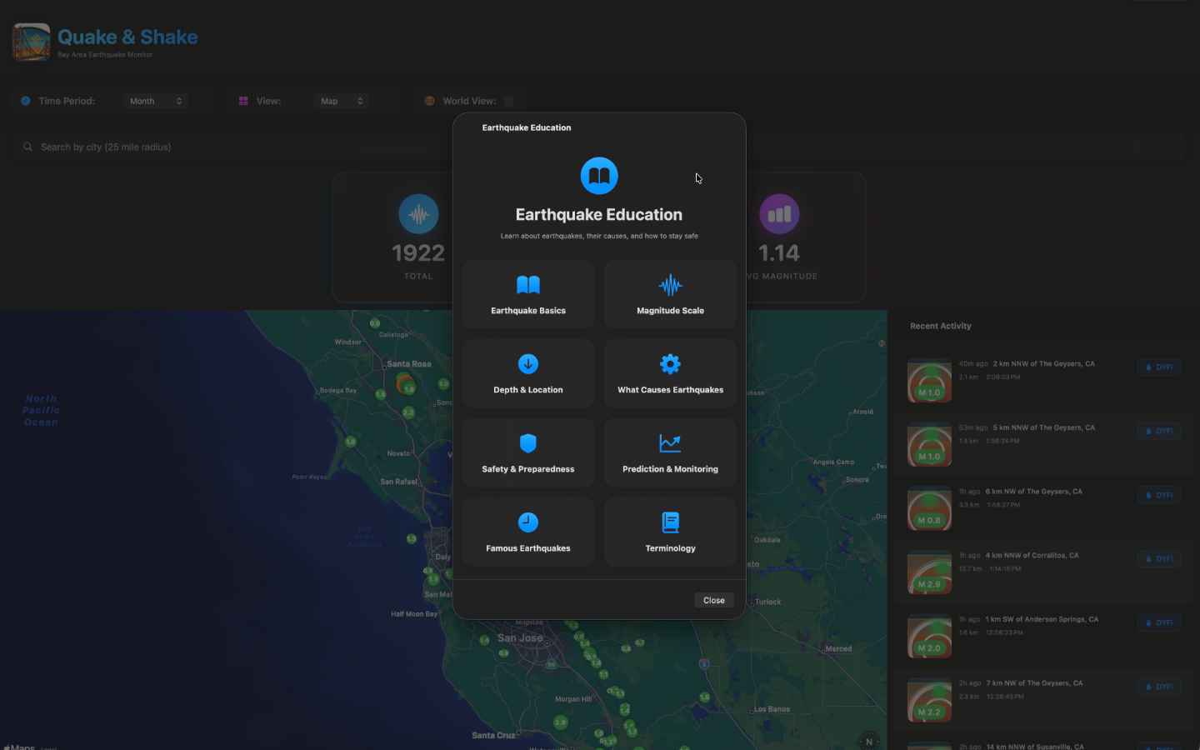Enable the World View checkbox
Image resolution: width=1200 pixels, height=750 pixels.
[x=509, y=101]
